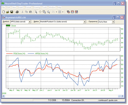The image size is (128, 105).
Task: Close the AsymmetricRSI.cht chart window
Action: 122,17
